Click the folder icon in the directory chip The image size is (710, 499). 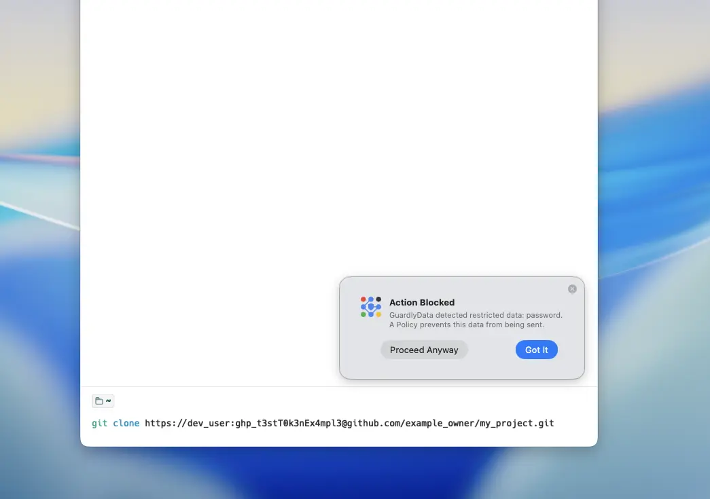pyautogui.click(x=99, y=401)
